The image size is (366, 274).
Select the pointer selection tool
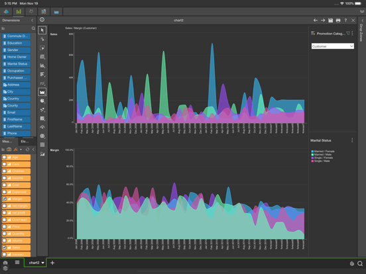[x=42, y=30]
